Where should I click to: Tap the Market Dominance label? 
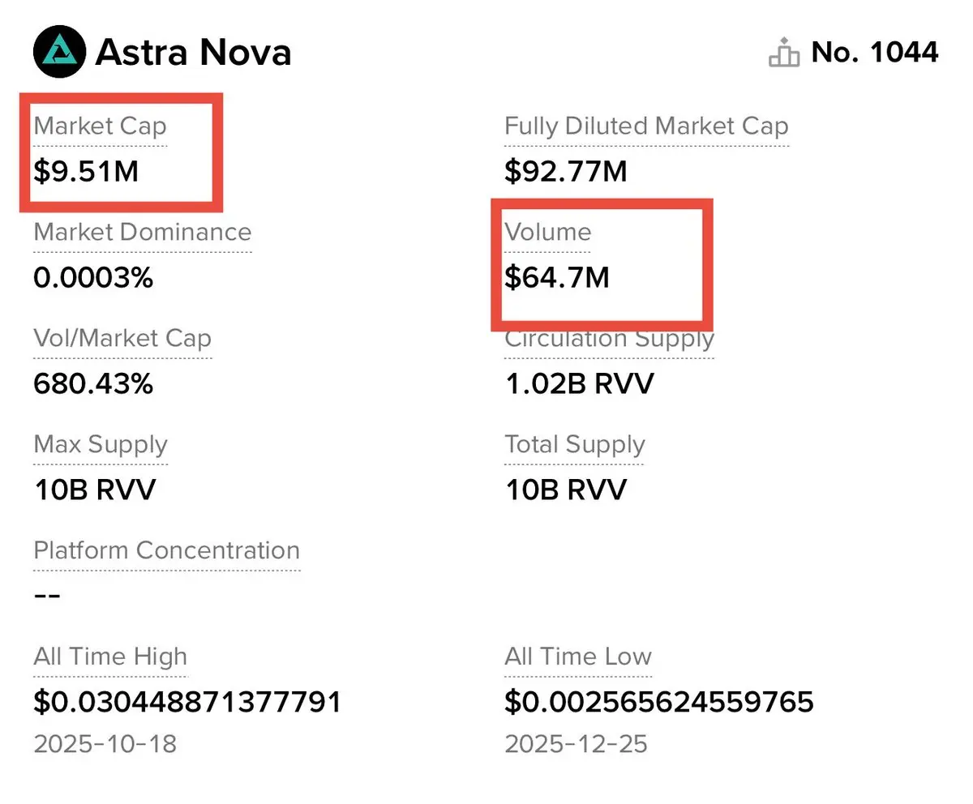(x=143, y=233)
